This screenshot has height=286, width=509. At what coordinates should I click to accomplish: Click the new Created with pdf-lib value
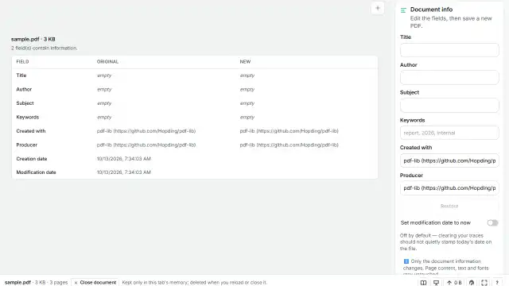[289, 131]
